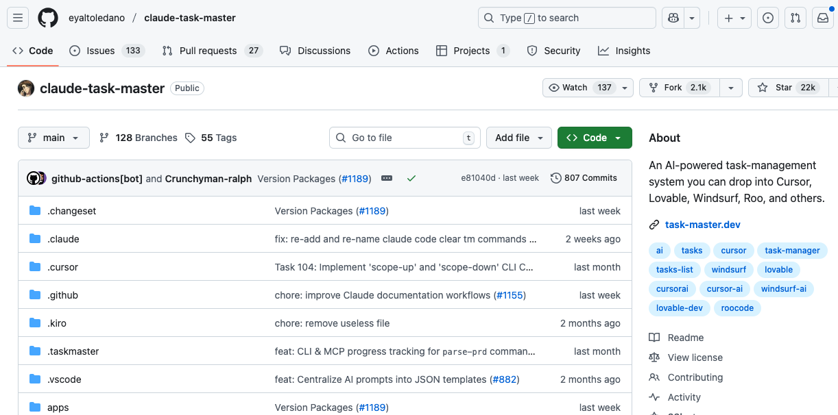The height and width of the screenshot is (415, 838).
Task: Click the issues circle icon in header
Action: coord(768,18)
